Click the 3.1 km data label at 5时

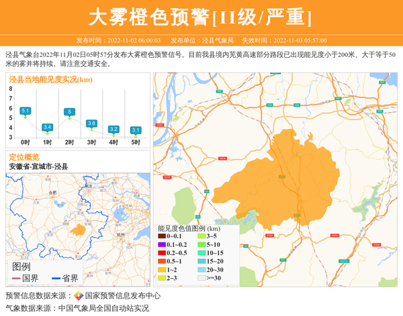tap(136, 130)
